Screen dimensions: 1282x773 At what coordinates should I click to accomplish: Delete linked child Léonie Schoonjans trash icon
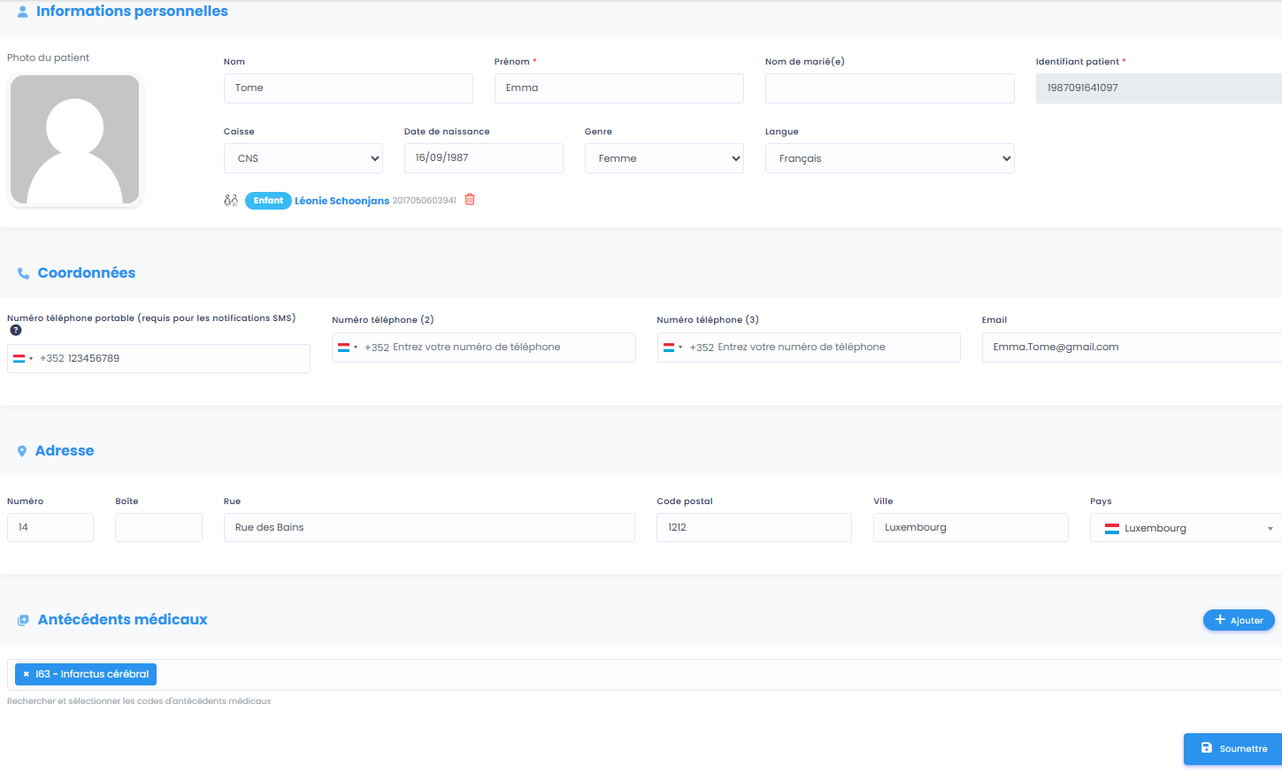pos(470,200)
